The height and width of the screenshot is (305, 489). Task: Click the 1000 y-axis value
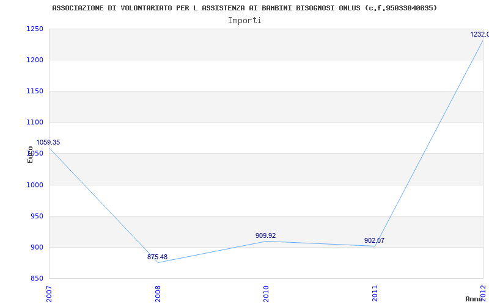(34, 185)
